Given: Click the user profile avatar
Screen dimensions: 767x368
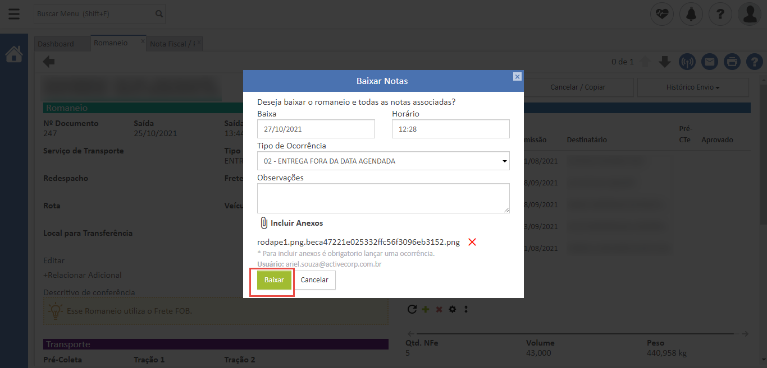Looking at the screenshot, I should [x=750, y=13].
